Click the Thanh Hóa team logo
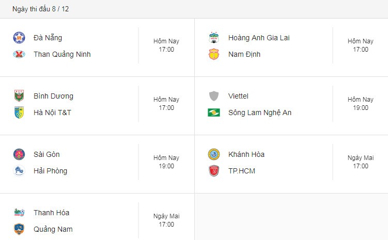388x240 pixels. 19,212
